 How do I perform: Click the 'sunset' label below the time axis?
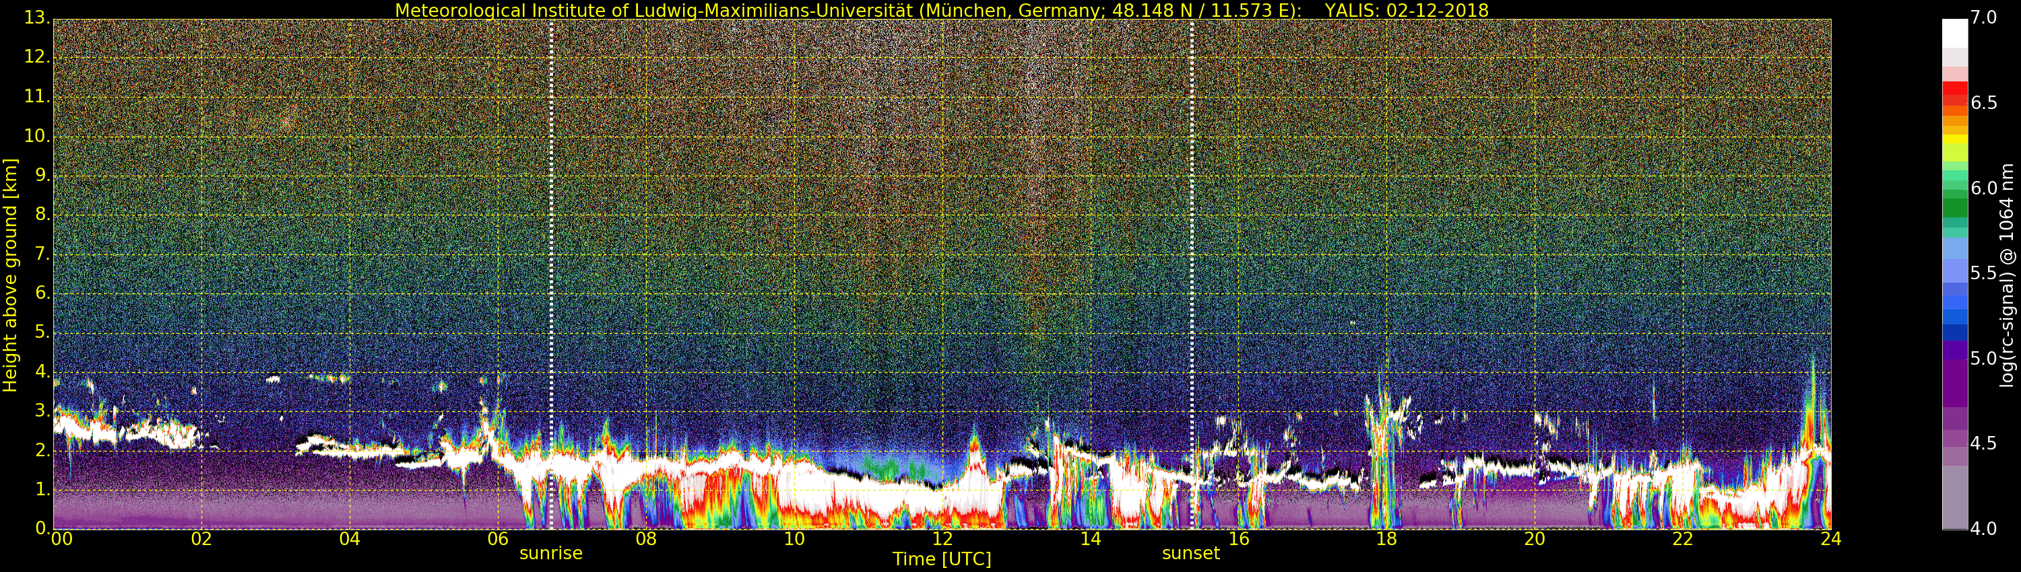[1191, 553]
